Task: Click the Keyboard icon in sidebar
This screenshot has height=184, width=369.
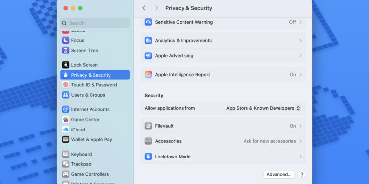Action: coord(65,154)
